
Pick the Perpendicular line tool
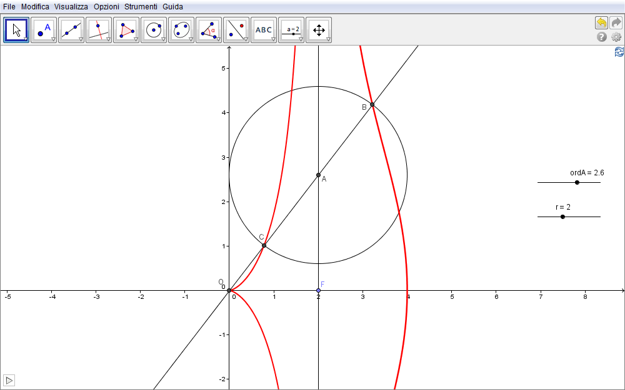99,29
